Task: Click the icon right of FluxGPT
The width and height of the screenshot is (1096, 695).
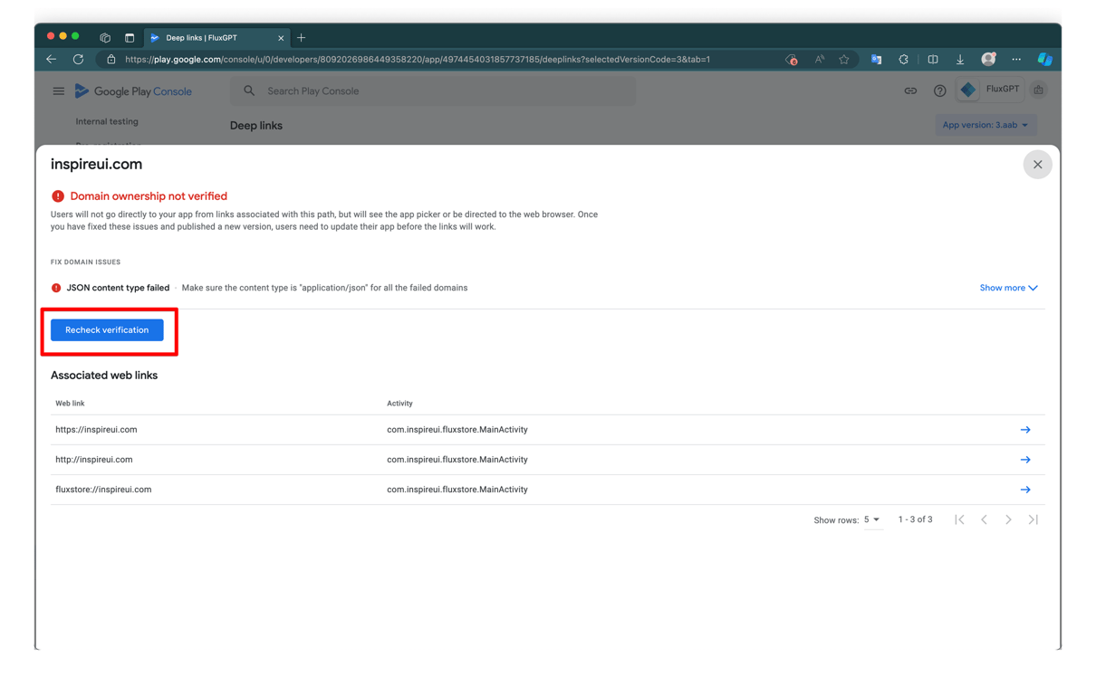Action: pyautogui.click(x=1039, y=90)
